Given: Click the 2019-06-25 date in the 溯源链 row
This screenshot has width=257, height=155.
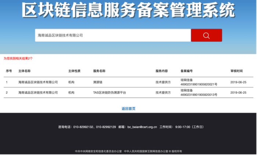Looking at the screenshot, I should (x=238, y=82).
